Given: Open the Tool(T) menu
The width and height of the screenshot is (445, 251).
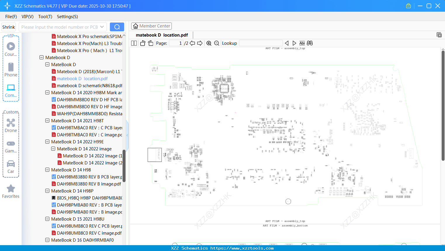Looking at the screenshot, I should pyautogui.click(x=45, y=17).
